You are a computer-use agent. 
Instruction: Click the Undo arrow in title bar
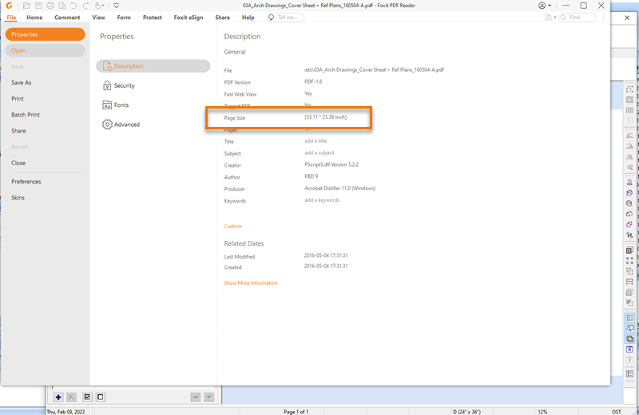[x=73, y=6]
